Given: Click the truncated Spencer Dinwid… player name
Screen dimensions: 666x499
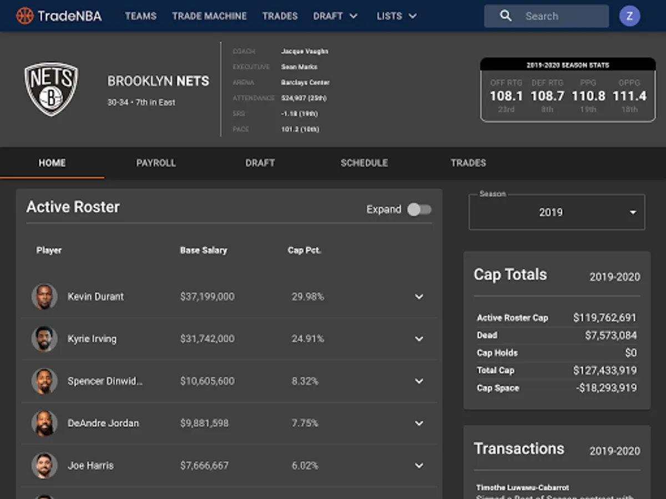Looking at the screenshot, I should (105, 381).
